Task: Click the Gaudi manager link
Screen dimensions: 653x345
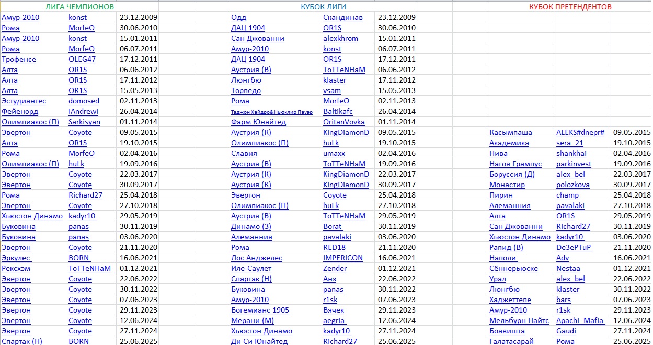Action: click(x=566, y=331)
